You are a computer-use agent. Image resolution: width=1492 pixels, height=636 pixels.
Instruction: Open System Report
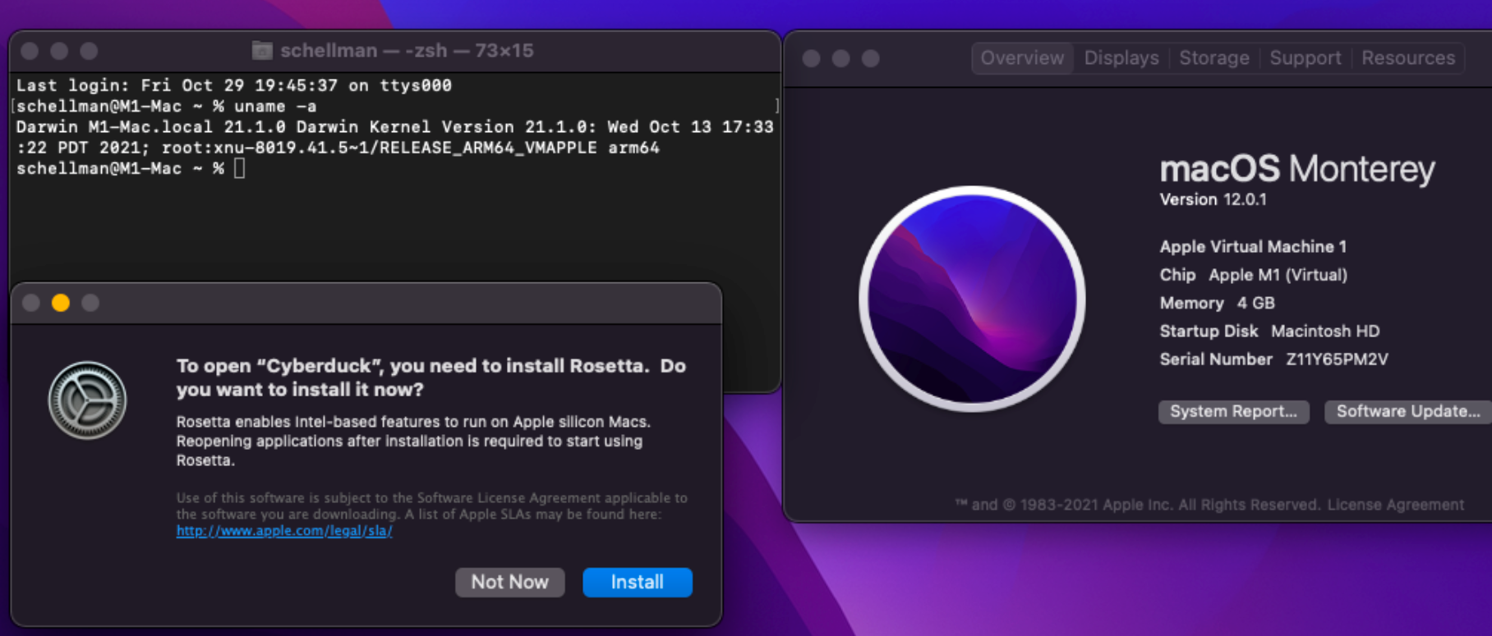click(1233, 411)
